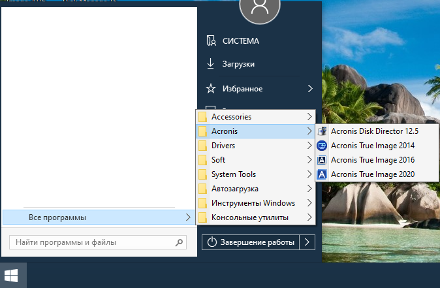Open the Soft menu entry
440x288 pixels.
click(x=256, y=160)
